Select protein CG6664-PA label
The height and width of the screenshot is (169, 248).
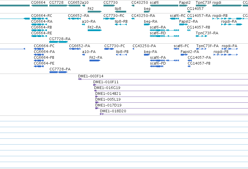pos(45,51)
